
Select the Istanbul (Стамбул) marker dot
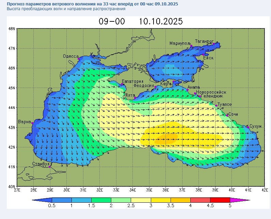pyautogui.click(x=50, y=167)
